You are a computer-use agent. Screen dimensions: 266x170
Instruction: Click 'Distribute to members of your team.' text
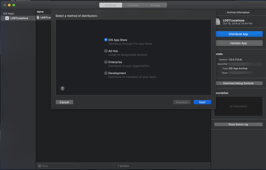pos(132,77)
